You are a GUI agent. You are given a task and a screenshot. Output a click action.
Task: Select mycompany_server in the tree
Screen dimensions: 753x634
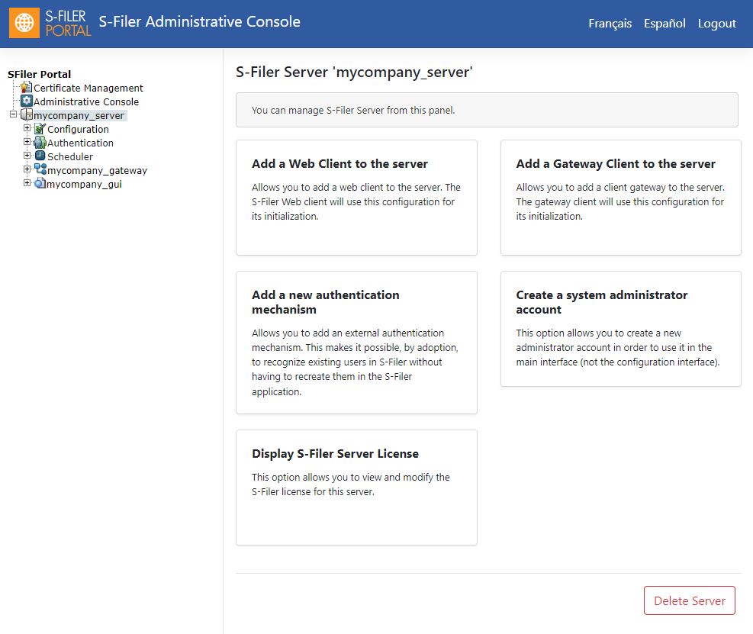(x=79, y=115)
